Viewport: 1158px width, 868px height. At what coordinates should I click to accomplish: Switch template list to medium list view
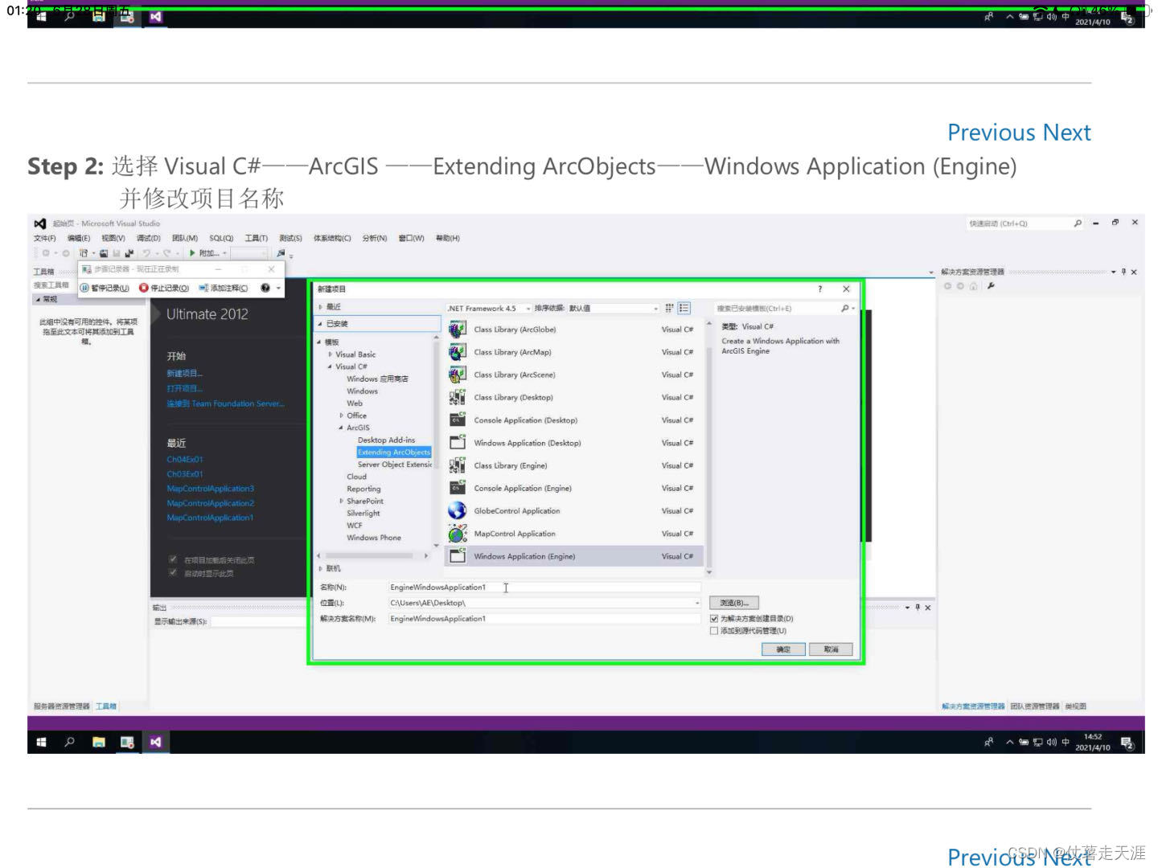coord(684,308)
